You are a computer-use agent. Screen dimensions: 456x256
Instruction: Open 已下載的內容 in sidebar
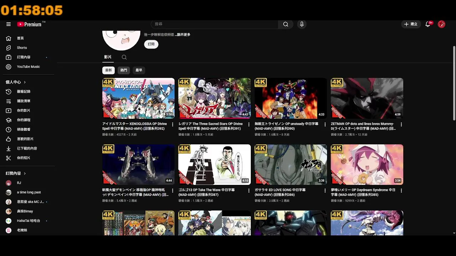27,149
